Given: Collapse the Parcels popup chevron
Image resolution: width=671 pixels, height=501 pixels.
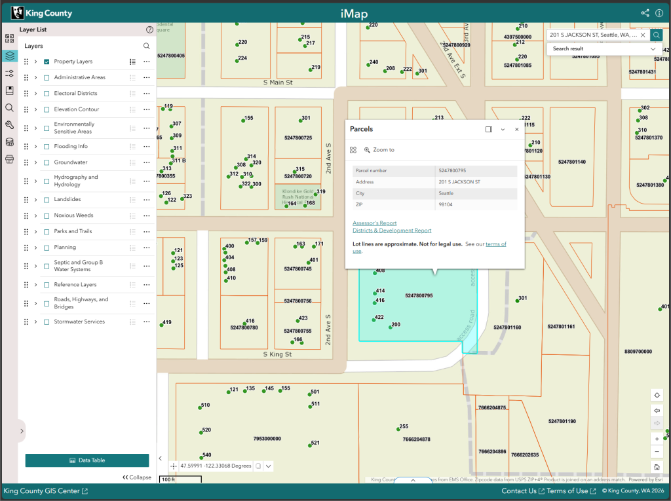Looking at the screenshot, I should tap(503, 129).
